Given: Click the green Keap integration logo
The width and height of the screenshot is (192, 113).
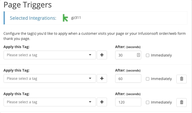Looking at the screenshot, I should pos(65,18).
